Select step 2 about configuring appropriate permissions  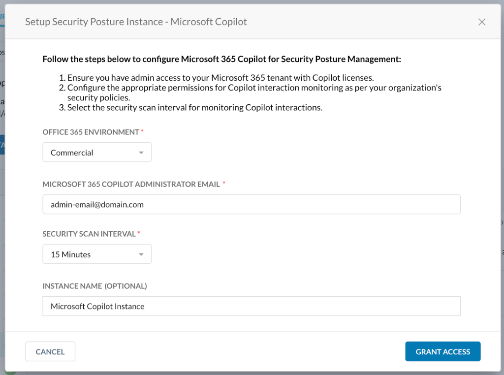click(x=250, y=93)
